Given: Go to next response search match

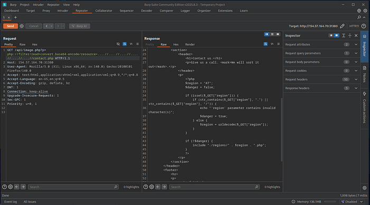Looking at the screenshot, I should click(x=164, y=187).
